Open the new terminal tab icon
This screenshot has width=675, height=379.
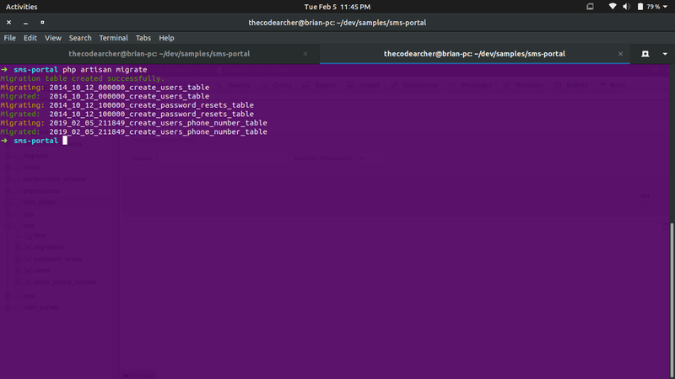pos(645,54)
